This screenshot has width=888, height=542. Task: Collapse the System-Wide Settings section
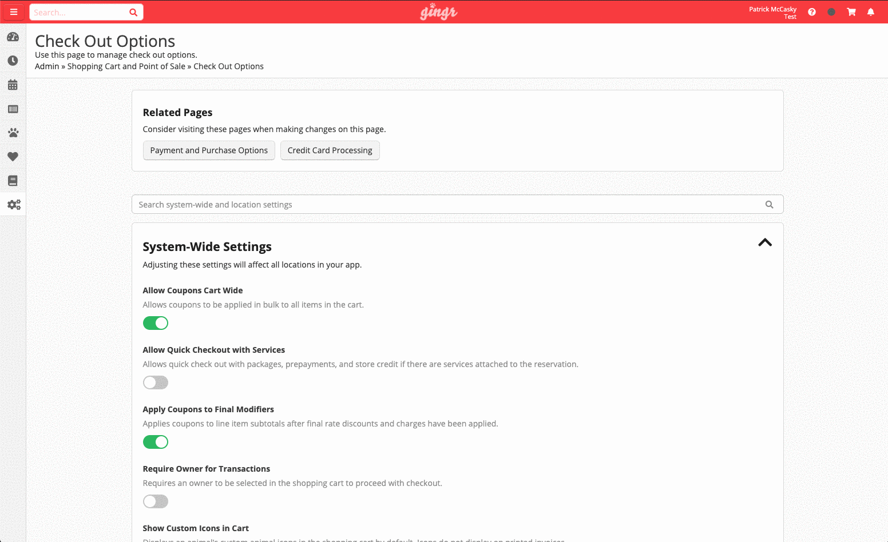[x=765, y=242]
